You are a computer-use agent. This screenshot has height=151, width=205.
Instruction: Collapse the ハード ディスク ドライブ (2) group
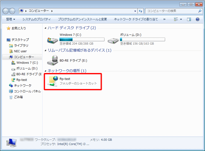click(46, 28)
